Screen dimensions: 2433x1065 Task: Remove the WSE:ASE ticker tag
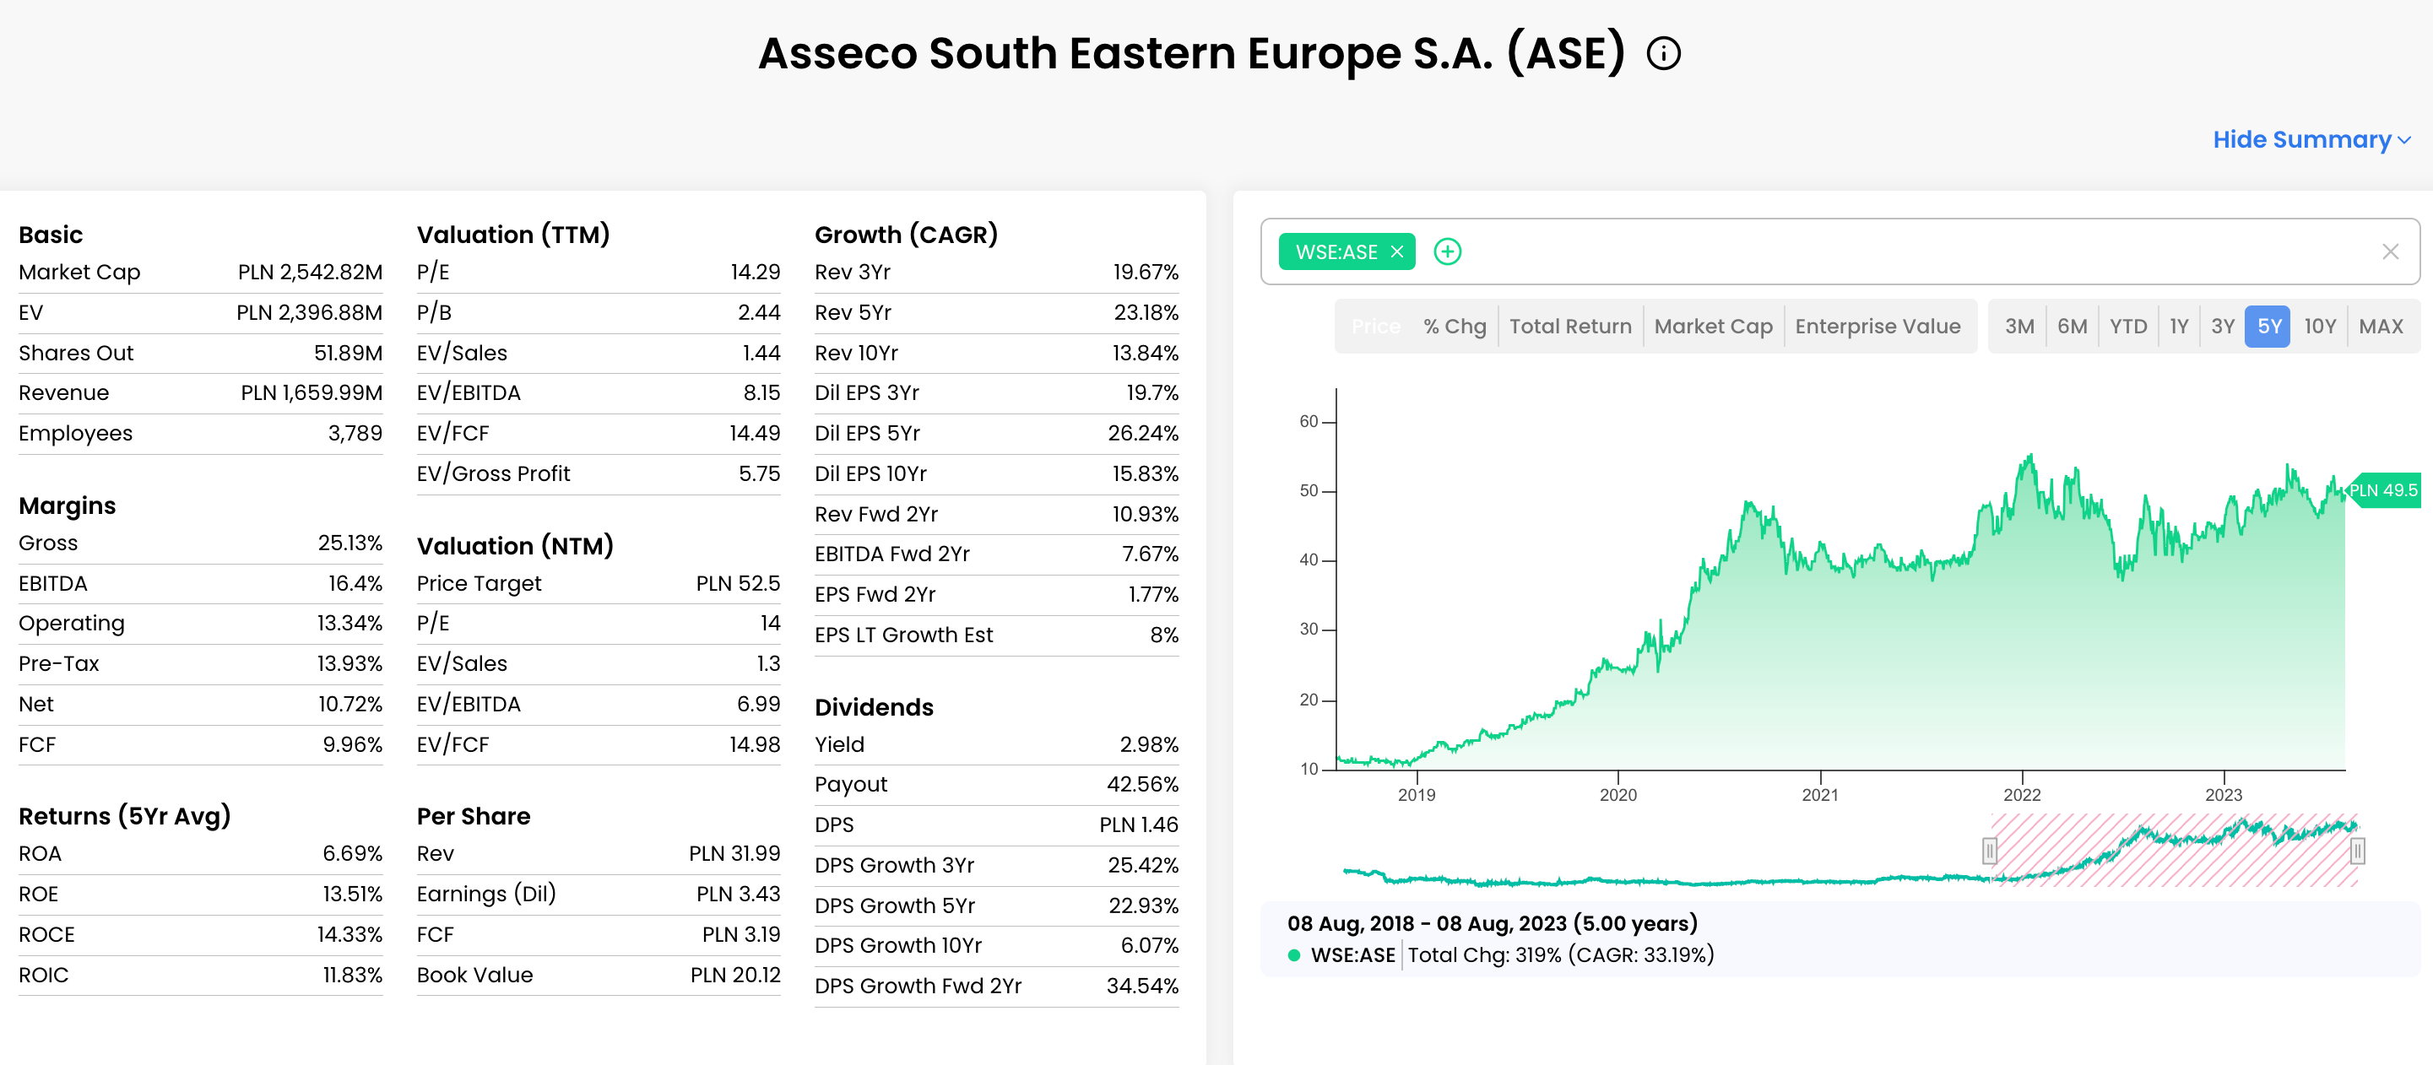click(x=1397, y=252)
